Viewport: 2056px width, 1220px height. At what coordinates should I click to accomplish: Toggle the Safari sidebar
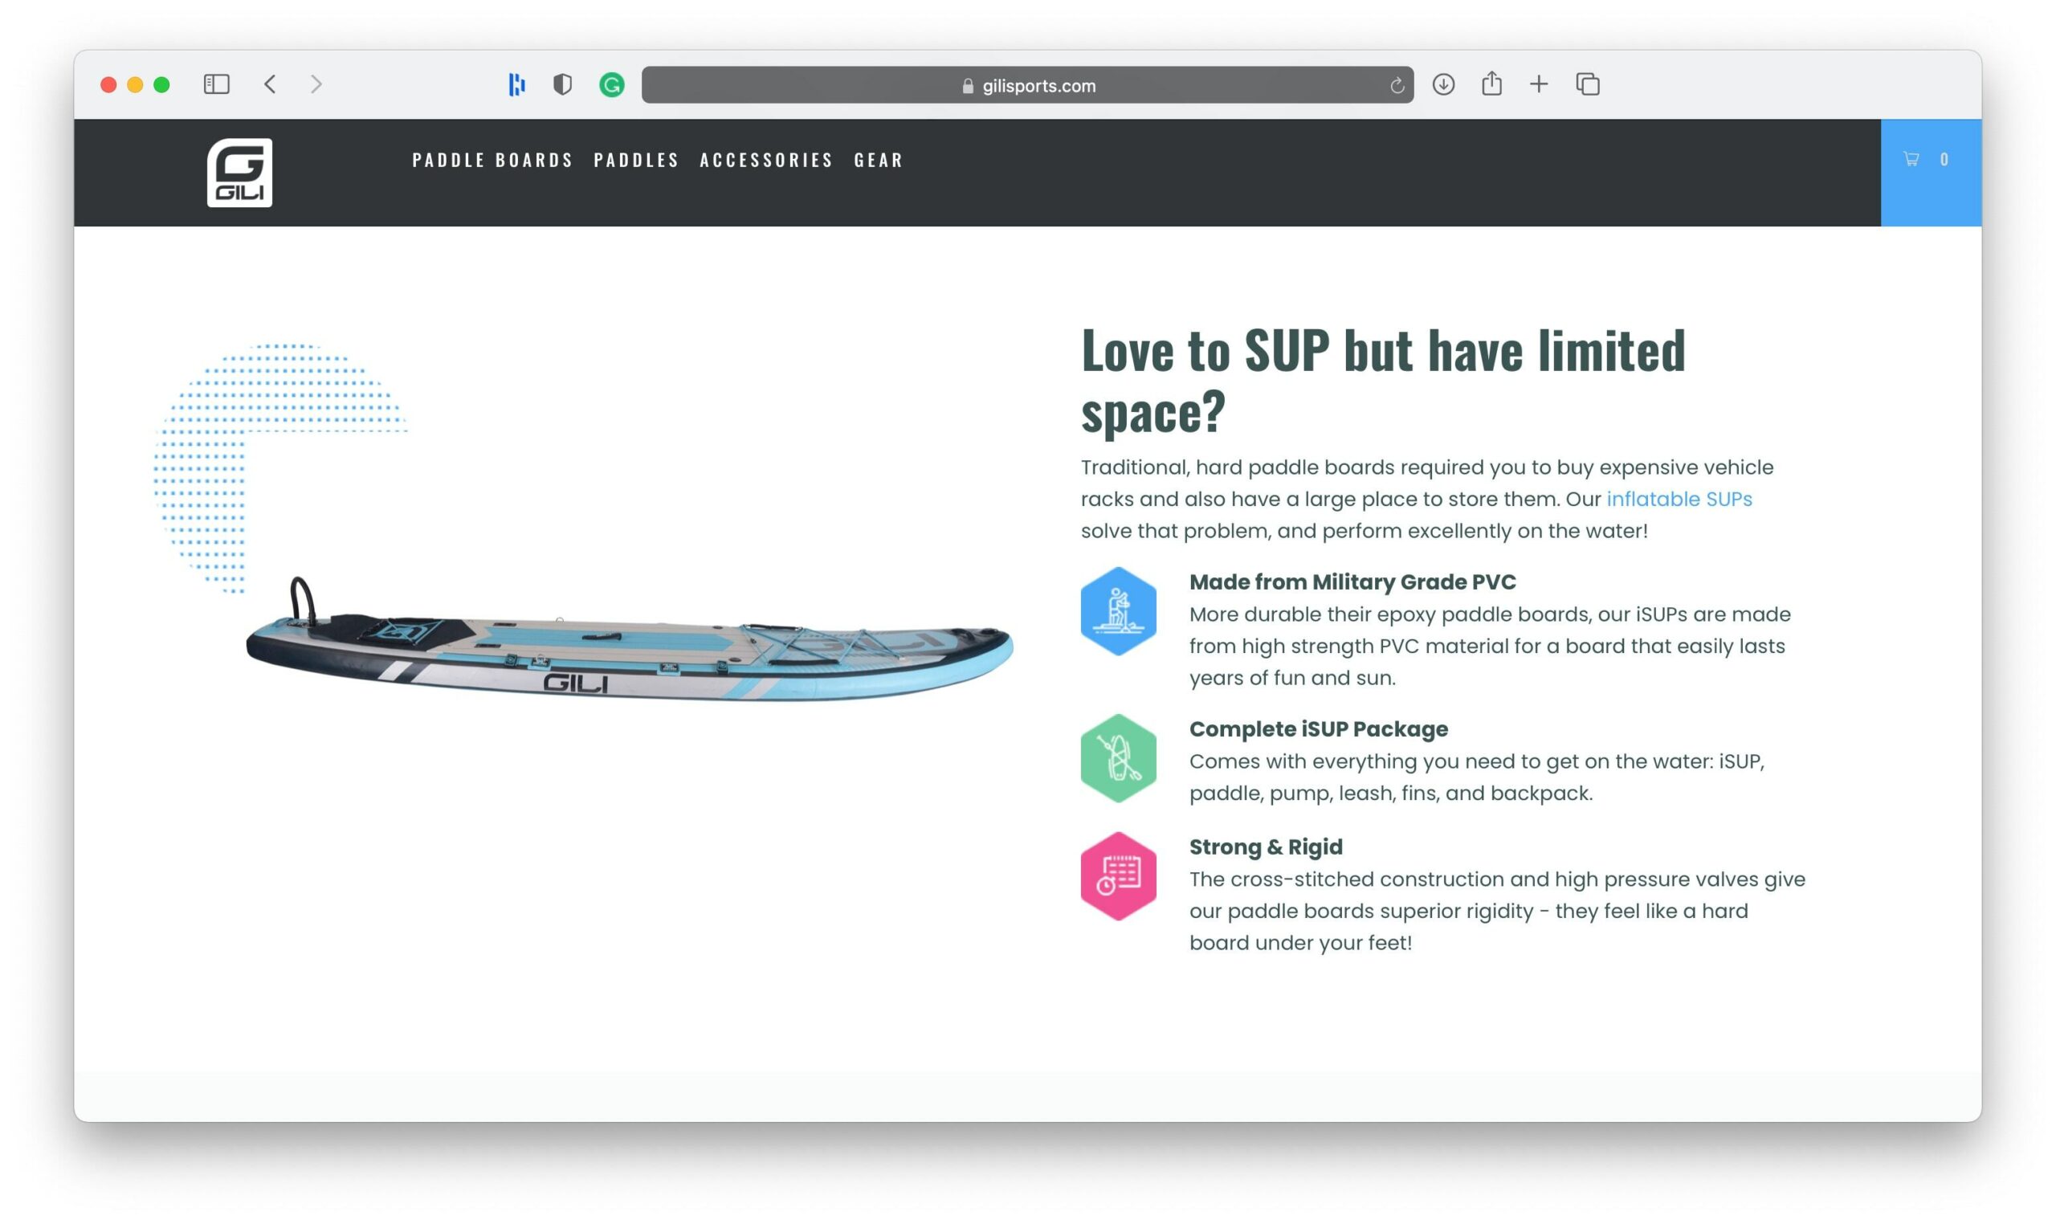(x=216, y=84)
